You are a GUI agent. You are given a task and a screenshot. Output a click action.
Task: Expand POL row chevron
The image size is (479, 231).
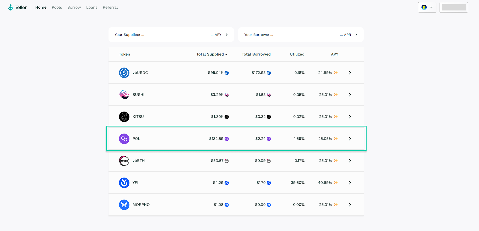click(x=350, y=139)
